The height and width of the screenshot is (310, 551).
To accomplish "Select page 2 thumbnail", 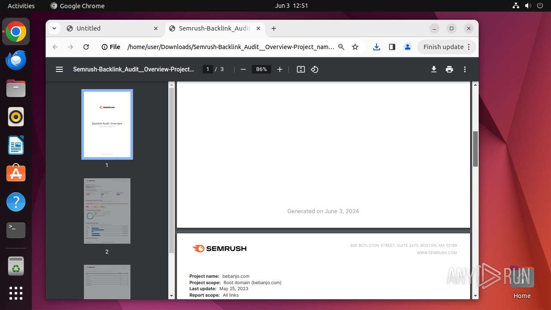I will pyautogui.click(x=107, y=211).
